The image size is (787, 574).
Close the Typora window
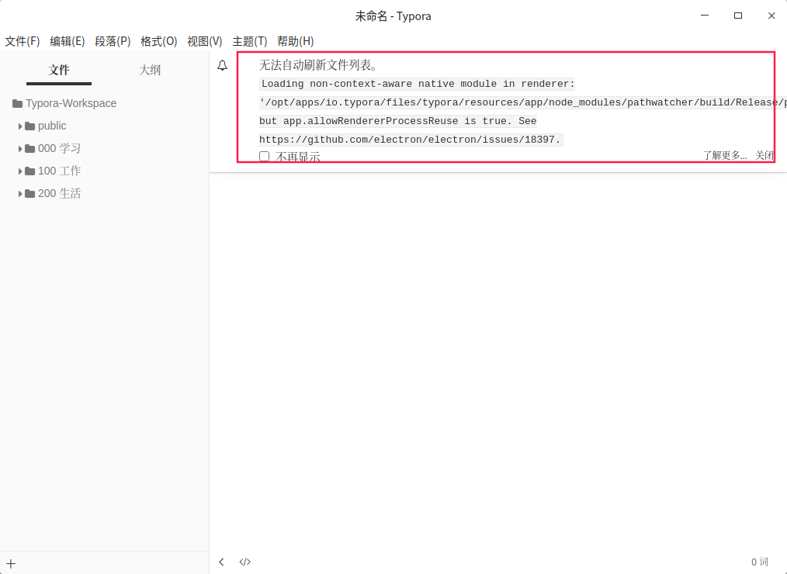(x=771, y=16)
